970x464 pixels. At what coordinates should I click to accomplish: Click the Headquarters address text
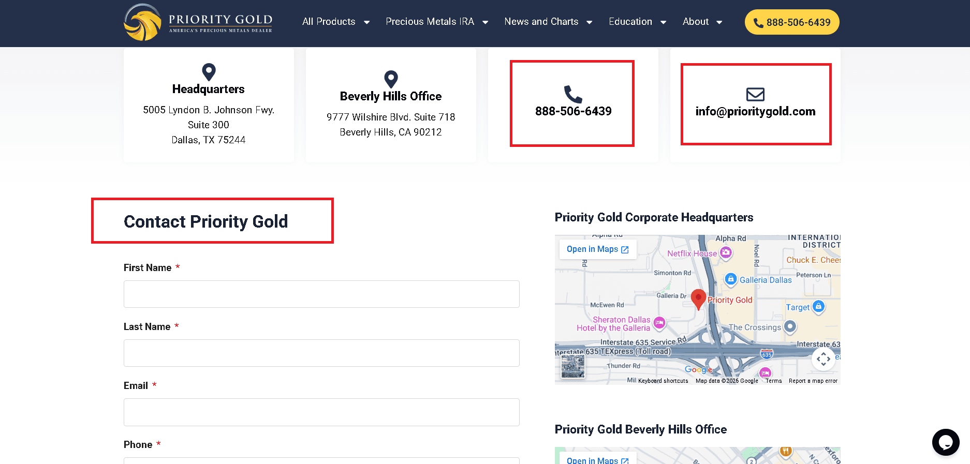tap(209, 125)
